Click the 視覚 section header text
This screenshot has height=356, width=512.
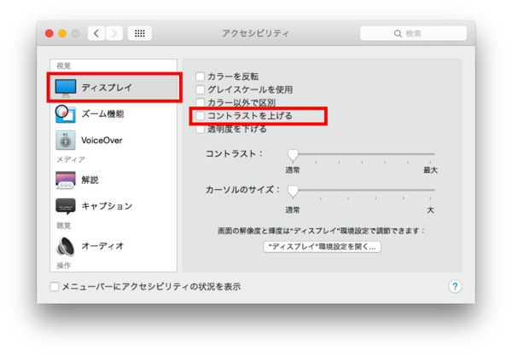[63, 66]
